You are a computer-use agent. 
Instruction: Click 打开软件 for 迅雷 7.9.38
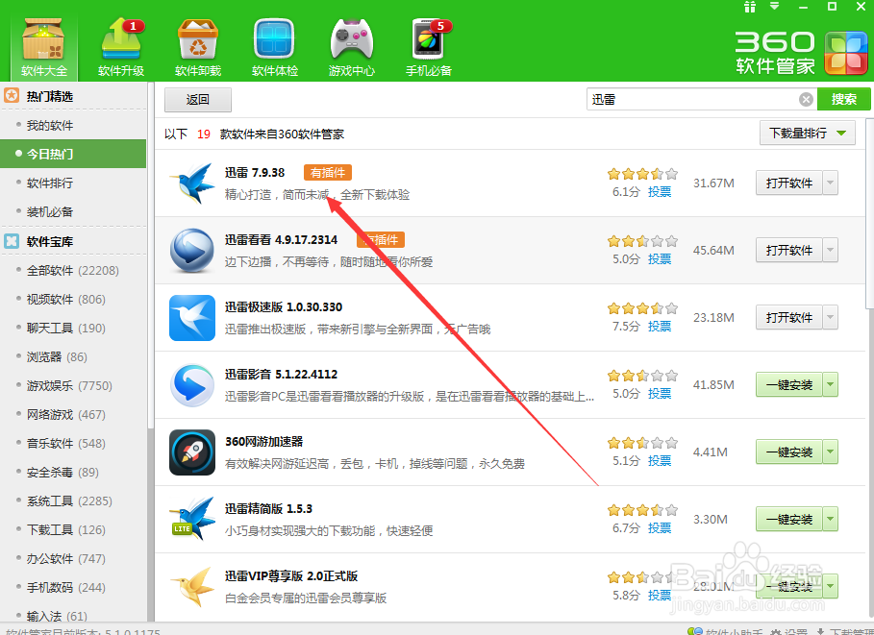click(x=788, y=183)
